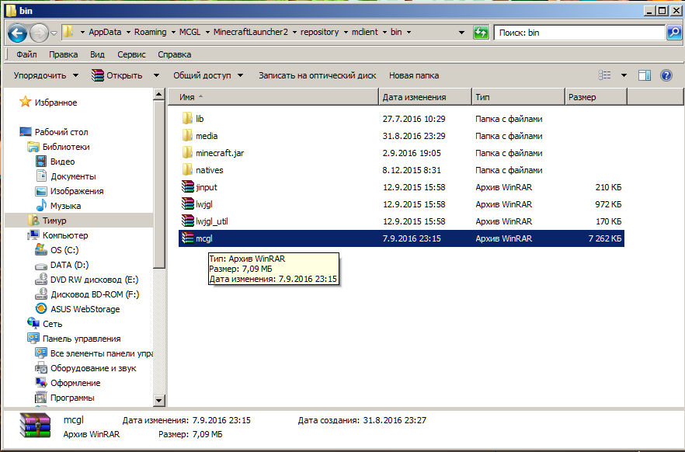Click the refresh button beside address bar
Viewport: 685px width, 452px height.
(x=482, y=33)
